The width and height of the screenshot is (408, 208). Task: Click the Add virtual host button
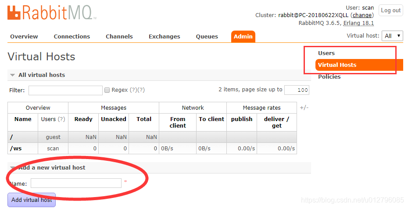pos(32,200)
